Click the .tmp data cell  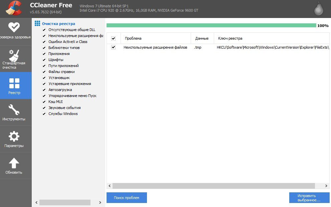click(x=198, y=47)
